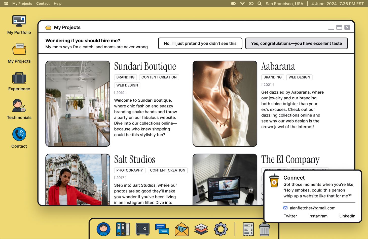Image resolution: width=368 pixels, height=239 pixels.
Task: Toggle the PHOTOGRAPHY tag under Salt Studios
Action: click(x=129, y=170)
